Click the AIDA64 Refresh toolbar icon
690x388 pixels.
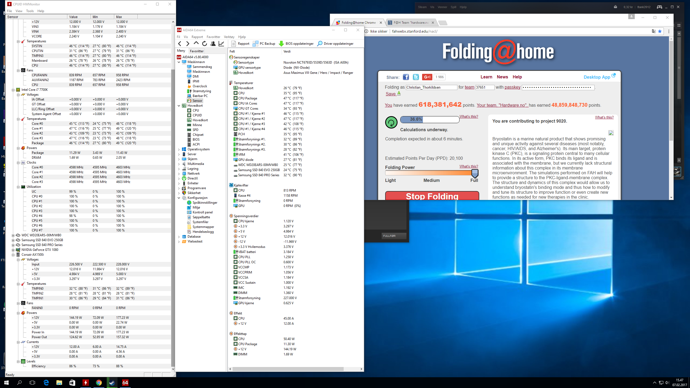click(205, 44)
